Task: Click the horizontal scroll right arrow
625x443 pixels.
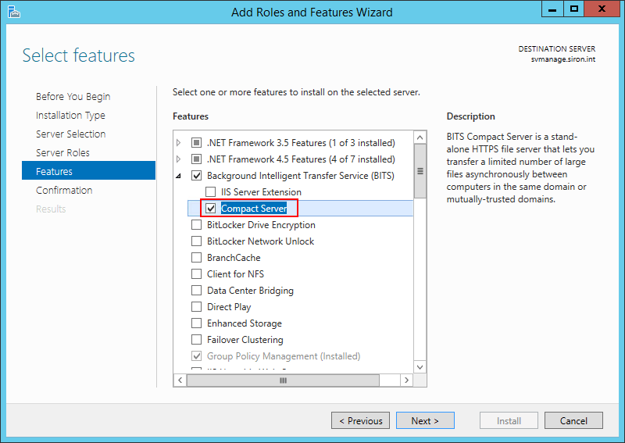Action: pos(406,380)
